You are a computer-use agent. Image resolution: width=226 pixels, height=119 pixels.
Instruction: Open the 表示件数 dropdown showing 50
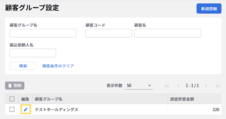click(x=138, y=86)
